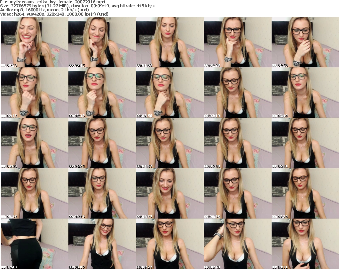Select the thumbnail at 00:06:58
The image size is (340, 269).
[237, 193]
